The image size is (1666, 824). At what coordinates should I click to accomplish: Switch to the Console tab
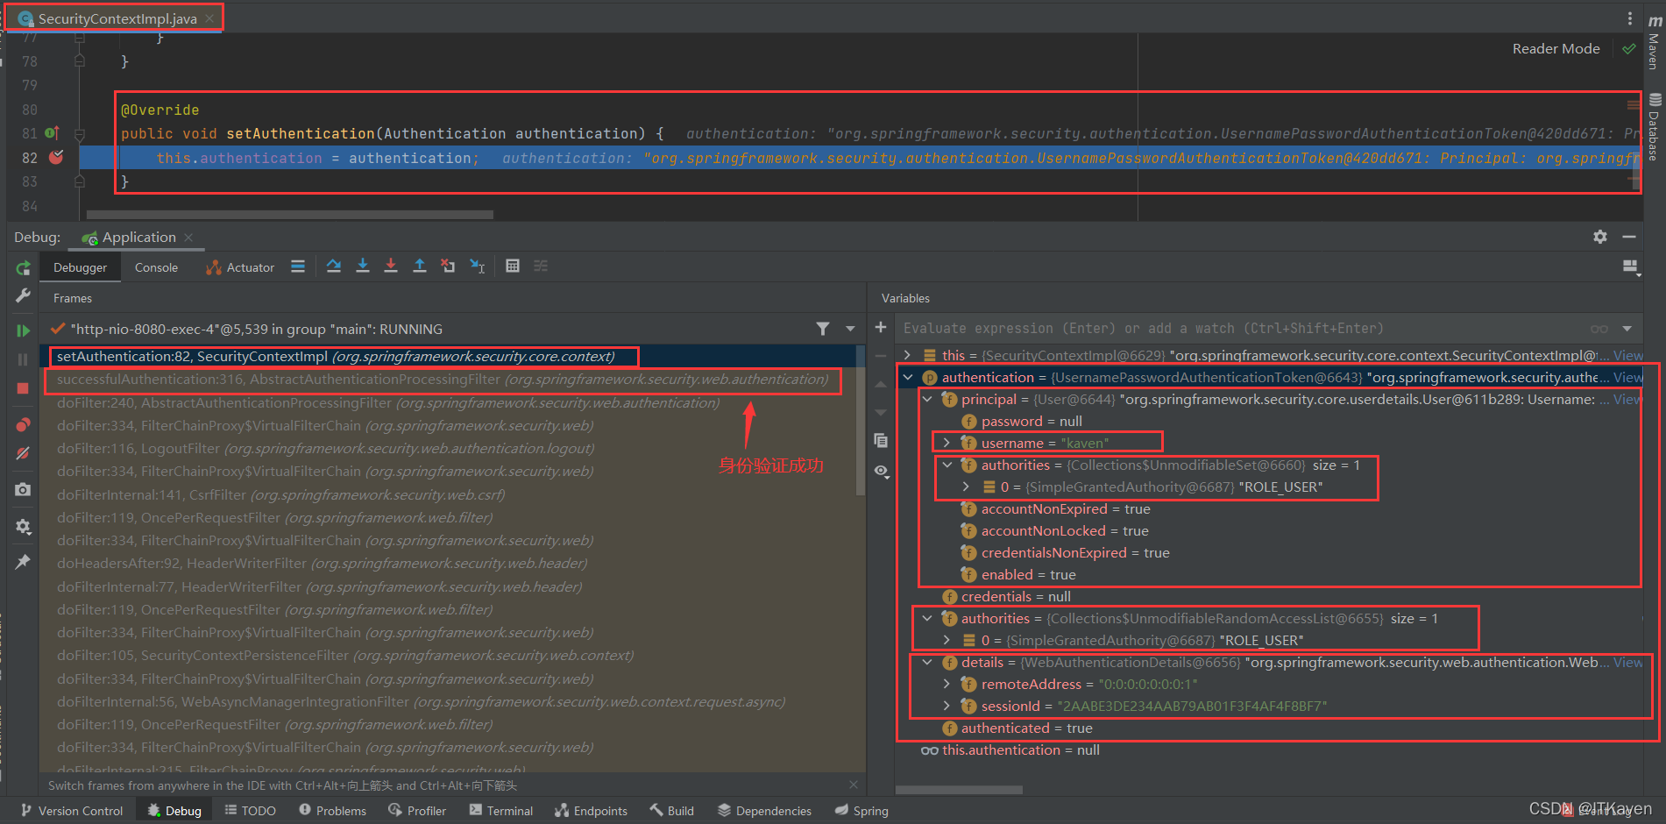click(x=156, y=267)
